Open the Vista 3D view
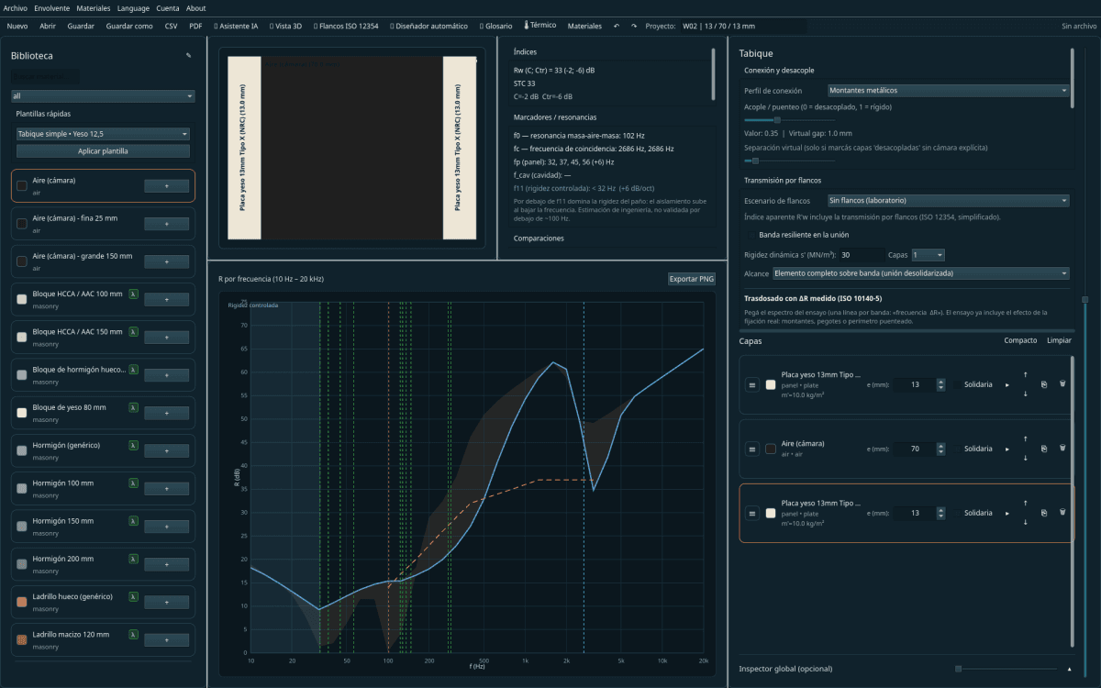 (x=286, y=26)
